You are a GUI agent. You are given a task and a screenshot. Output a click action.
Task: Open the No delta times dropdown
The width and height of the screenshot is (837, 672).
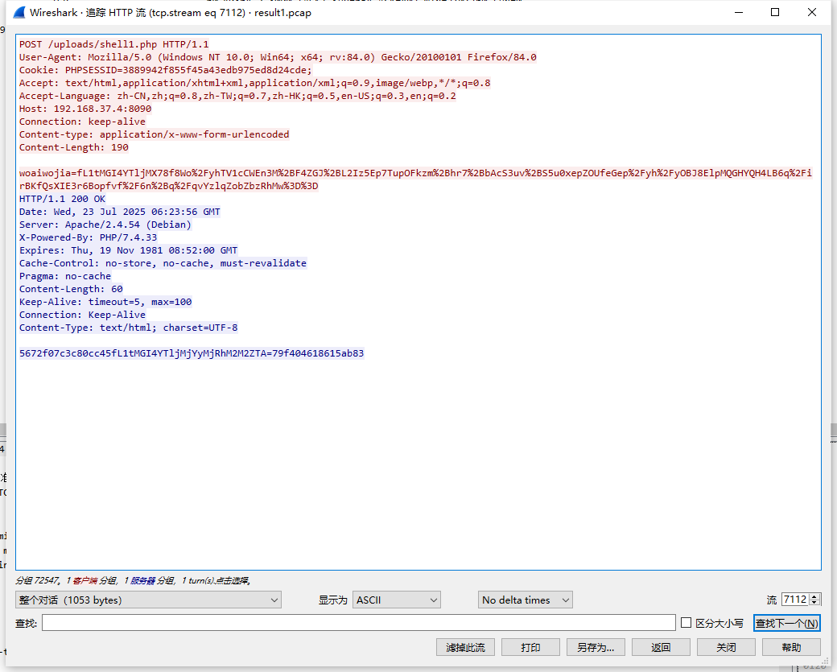click(x=525, y=600)
